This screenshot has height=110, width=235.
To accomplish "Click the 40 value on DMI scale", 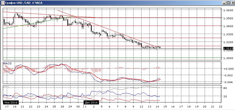I will tap(225, 88).
